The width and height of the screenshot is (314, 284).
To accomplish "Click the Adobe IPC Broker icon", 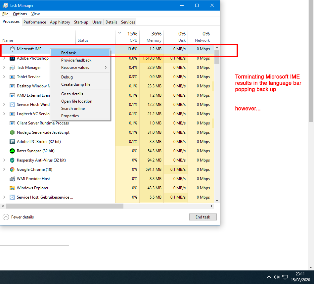I will pyautogui.click(x=12, y=142).
